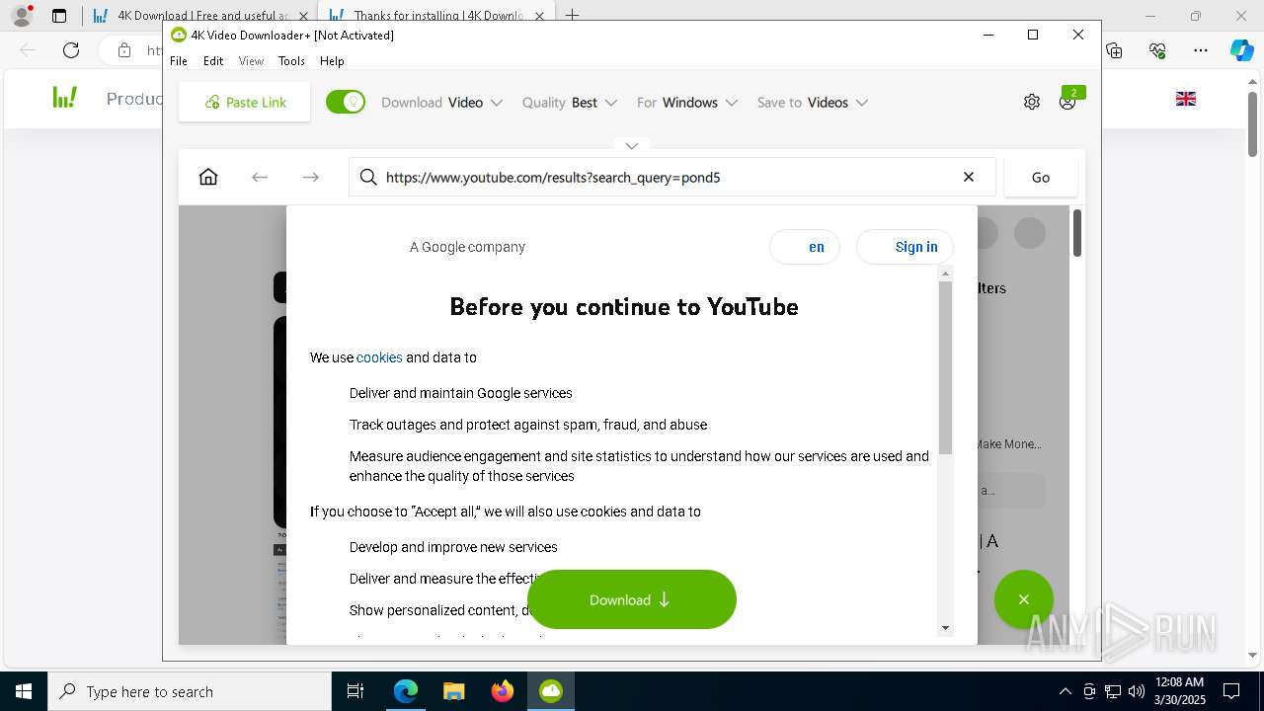Open the account icon with notification badge
Image resolution: width=1264 pixels, height=711 pixels.
[1068, 101]
